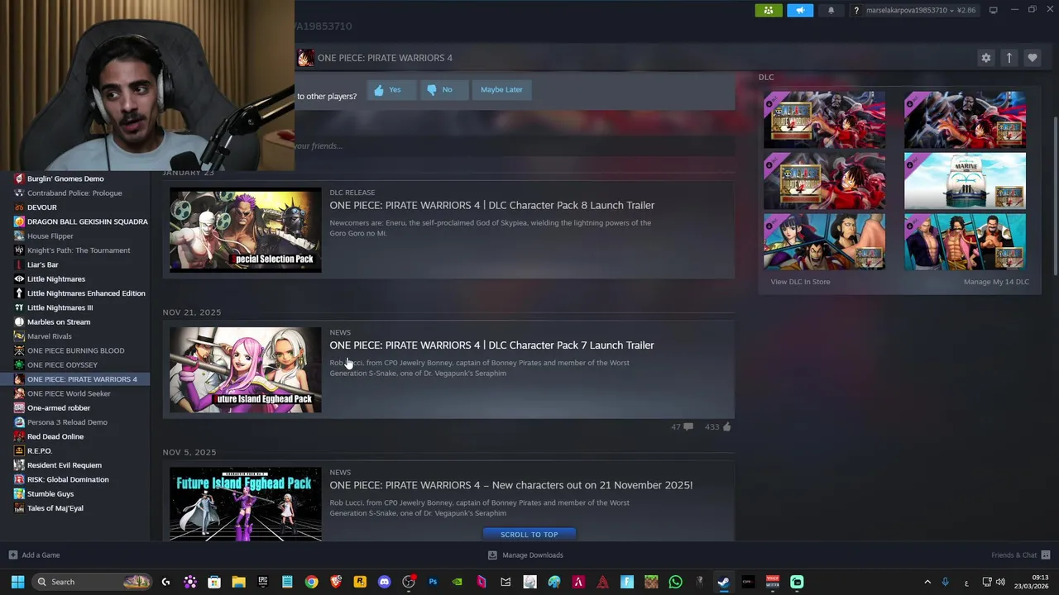
Task: Show hidden system tray icons chevron
Action: pyautogui.click(x=927, y=582)
